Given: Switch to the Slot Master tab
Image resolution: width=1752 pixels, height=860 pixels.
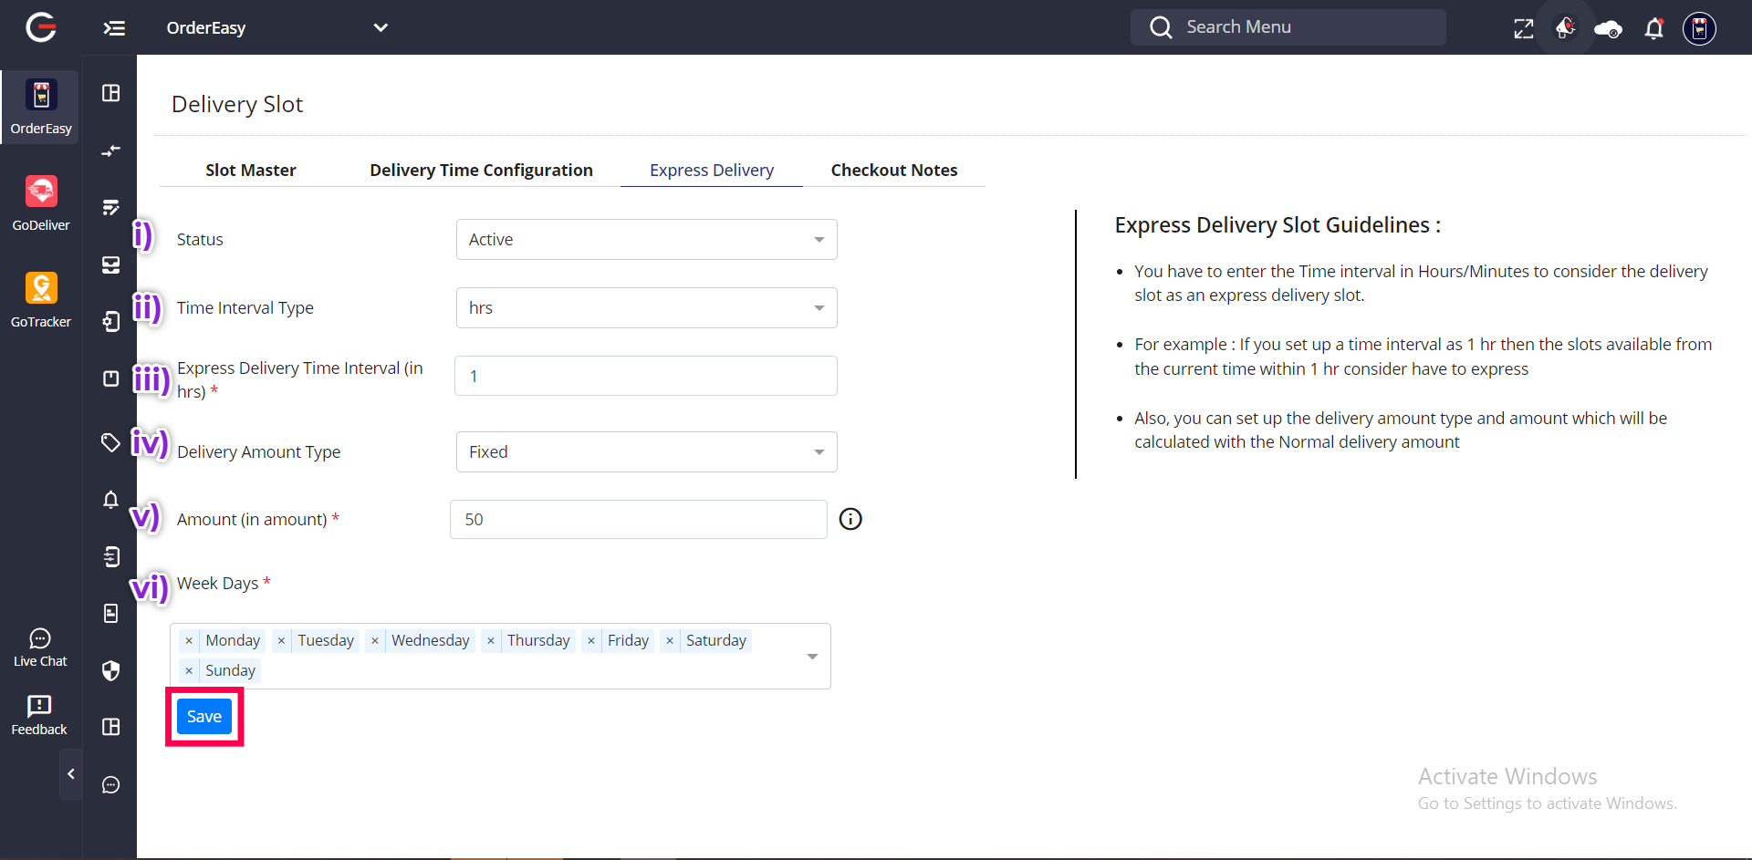Looking at the screenshot, I should (251, 171).
